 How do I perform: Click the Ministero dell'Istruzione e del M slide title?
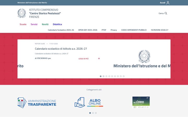coord(142,66)
